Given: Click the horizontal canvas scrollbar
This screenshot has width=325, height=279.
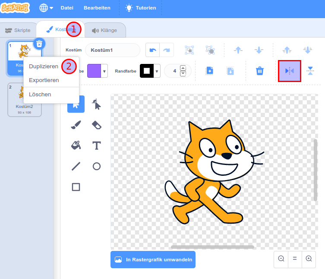Looking at the screenshot, I should pos(212,247).
